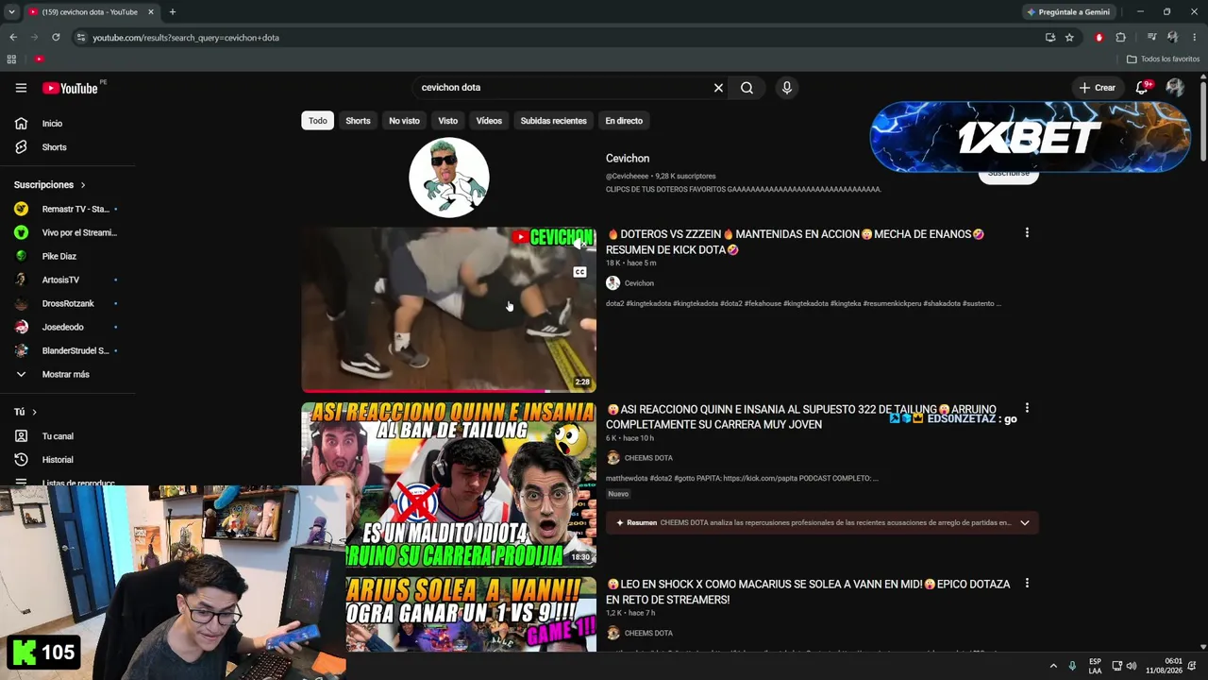Toggle captions icon on DOTEROS video preview
This screenshot has width=1208, height=680.
point(579,272)
